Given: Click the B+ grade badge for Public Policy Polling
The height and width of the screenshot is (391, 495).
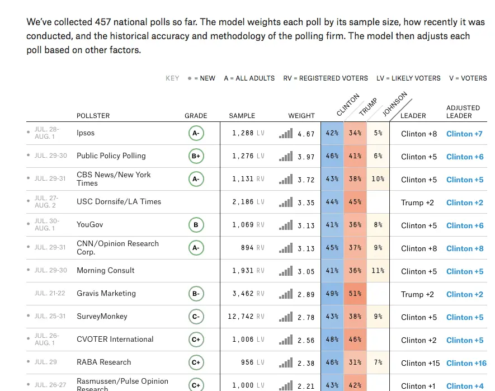Looking at the screenshot, I should point(196,157).
